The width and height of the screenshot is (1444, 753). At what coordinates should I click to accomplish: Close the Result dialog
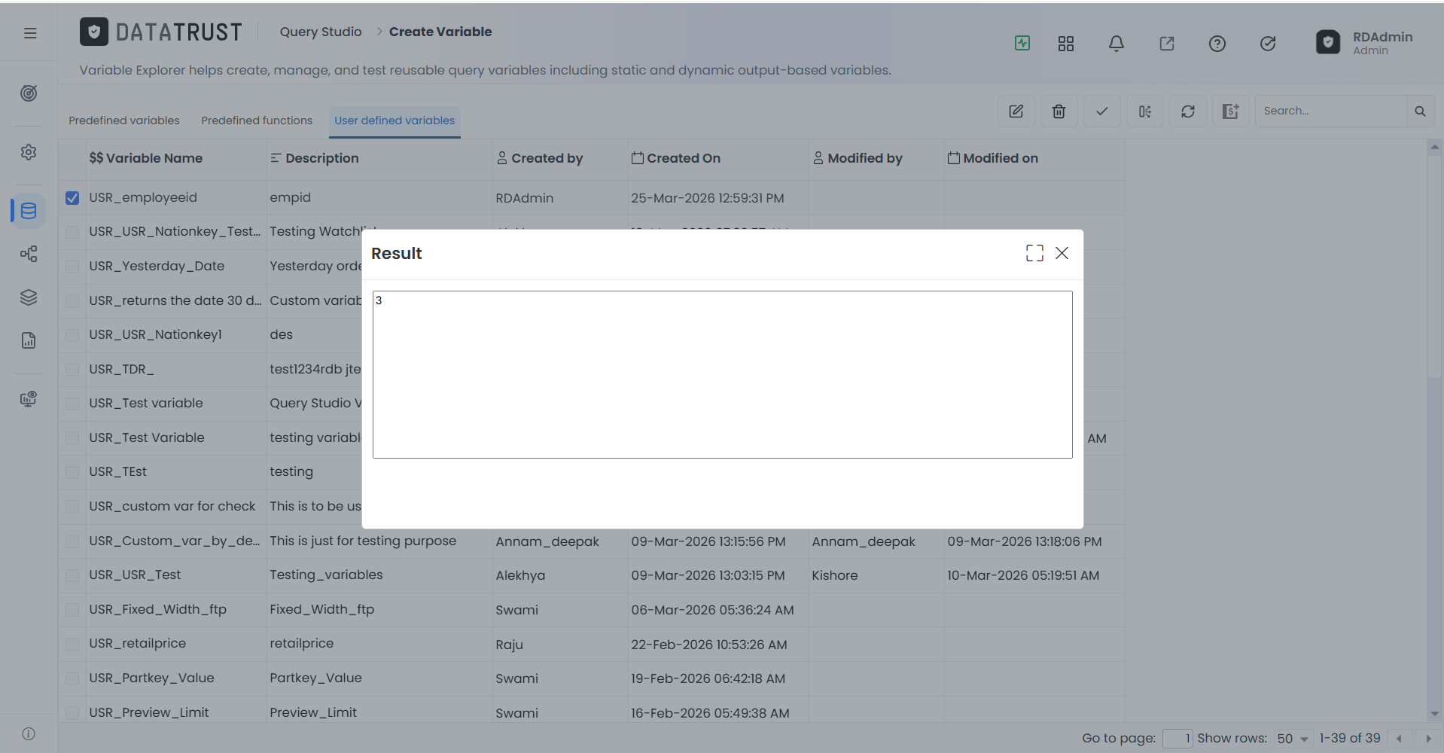pos(1062,253)
